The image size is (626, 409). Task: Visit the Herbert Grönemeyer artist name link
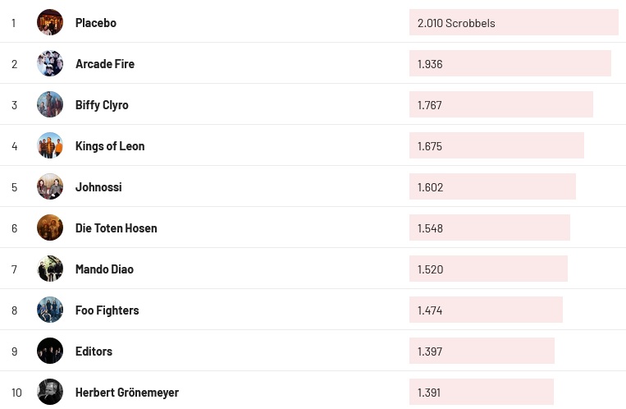coord(127,393)
